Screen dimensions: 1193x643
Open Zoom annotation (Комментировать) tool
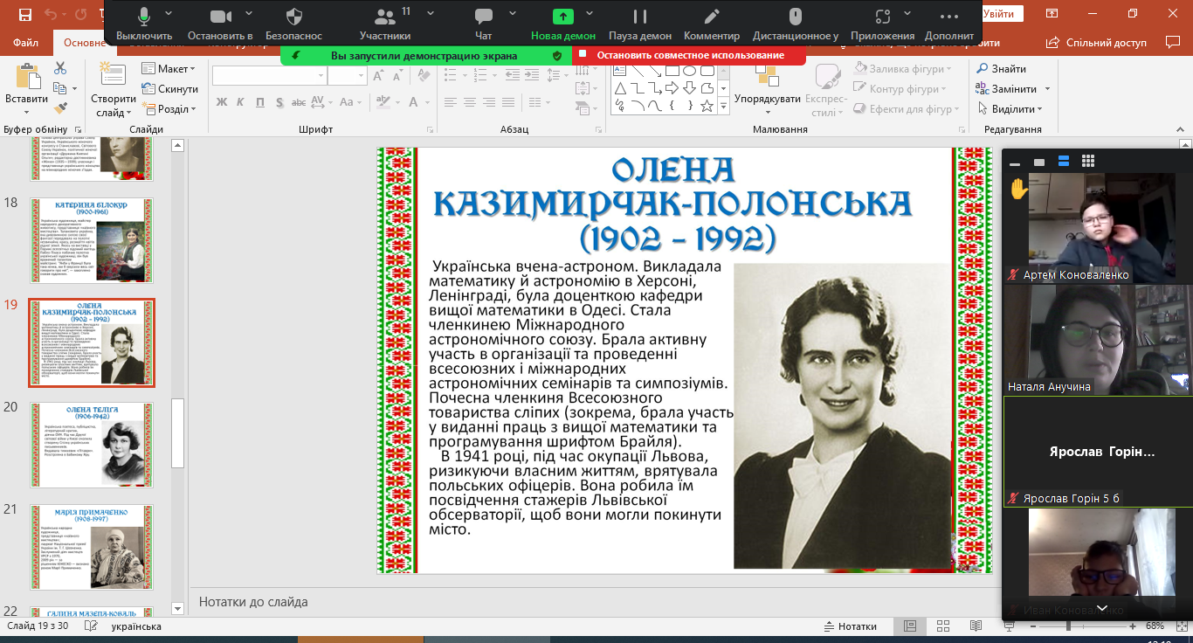pyautogui.click(x=712, y=24)
